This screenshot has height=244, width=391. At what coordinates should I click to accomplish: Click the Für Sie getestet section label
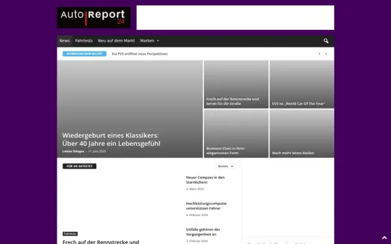(80, 166)
